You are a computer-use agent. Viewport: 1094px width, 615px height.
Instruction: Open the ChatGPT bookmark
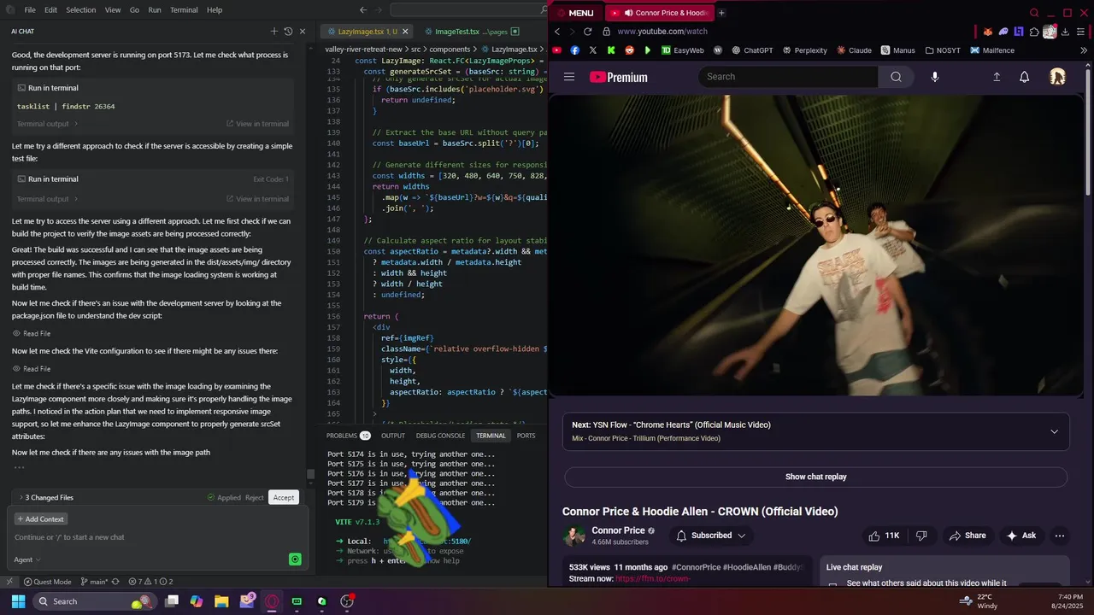tap(752, 50)
